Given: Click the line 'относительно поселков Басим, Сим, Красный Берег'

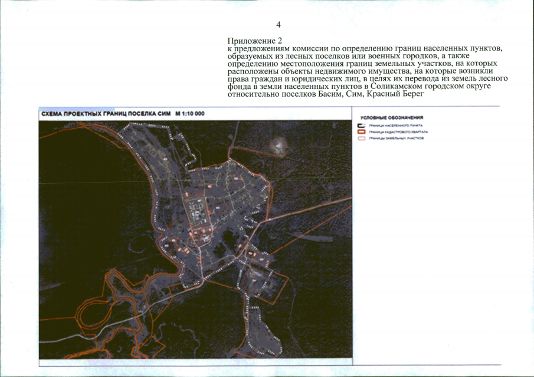Looking at the screenshot, I should [x=326, y=94].
